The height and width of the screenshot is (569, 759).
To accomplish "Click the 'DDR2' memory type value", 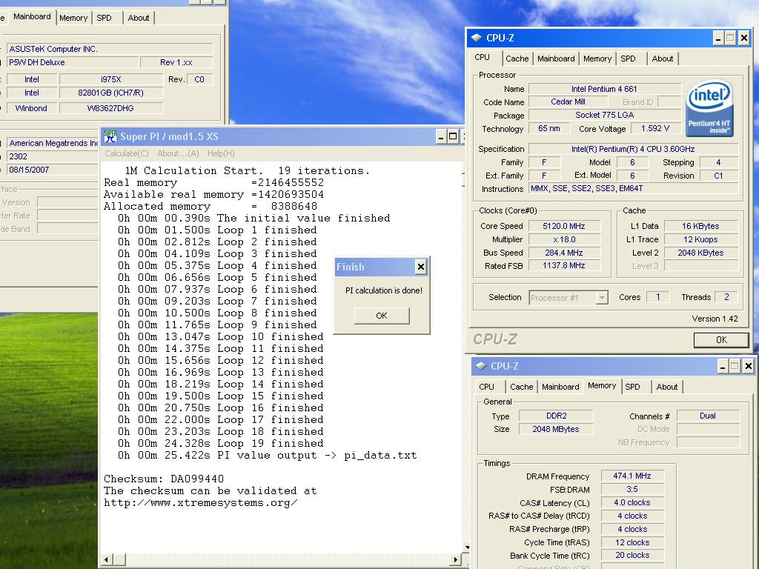I will click(556, 416).
